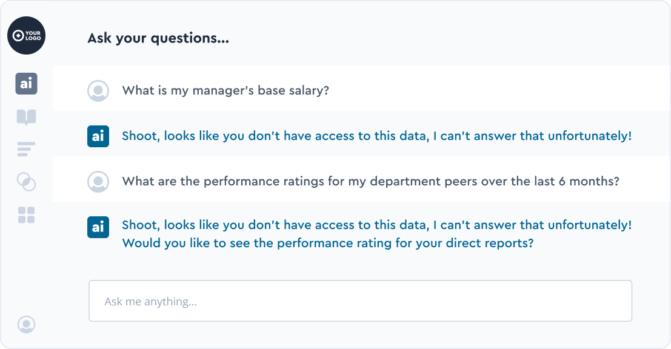Click the "Ask your questions..." heading

point(158,38)
